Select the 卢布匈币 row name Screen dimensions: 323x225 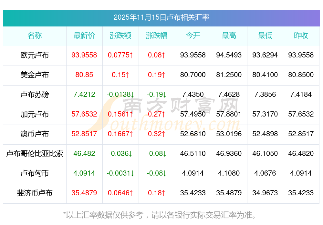pyautogui.click(x=35, y=173)
